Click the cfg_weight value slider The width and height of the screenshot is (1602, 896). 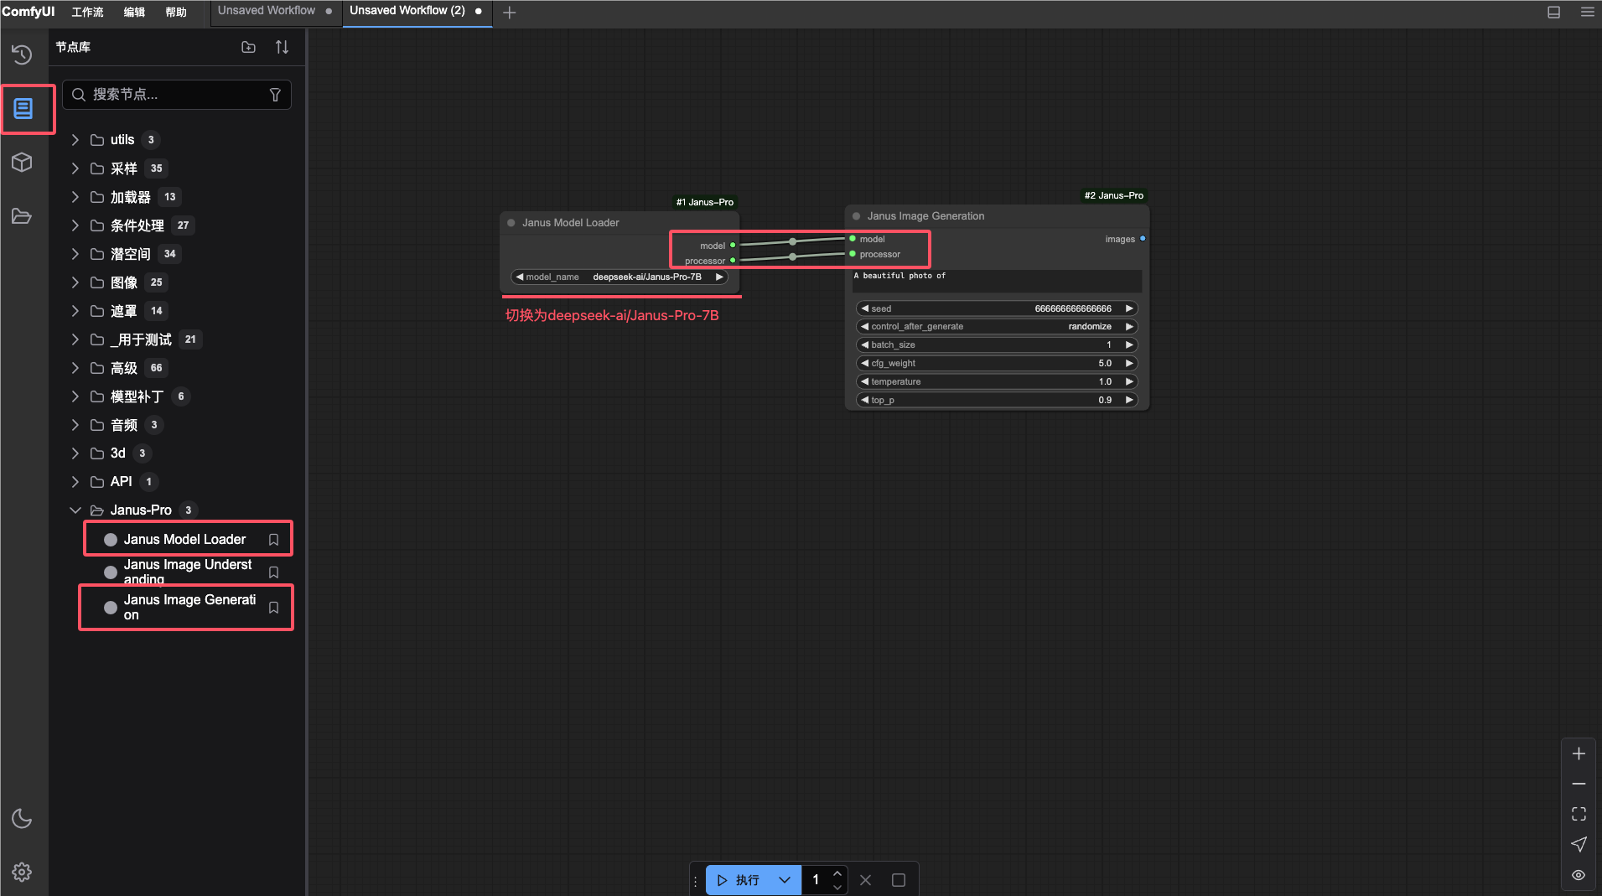(x=997, y=364)
